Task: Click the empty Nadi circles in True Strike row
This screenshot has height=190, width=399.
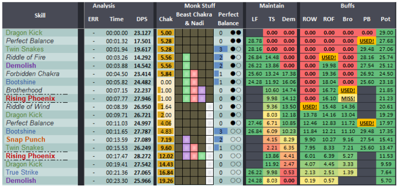Action: tap(236, 172)
